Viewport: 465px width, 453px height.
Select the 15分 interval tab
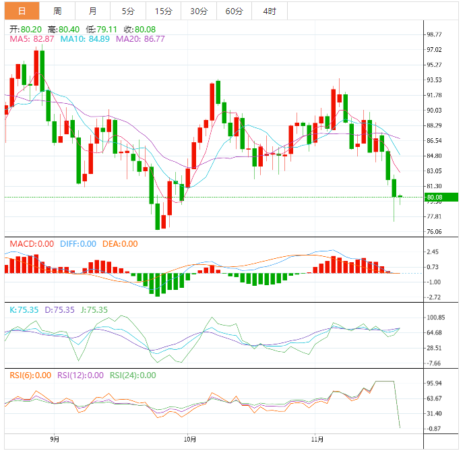coord(163,11)
